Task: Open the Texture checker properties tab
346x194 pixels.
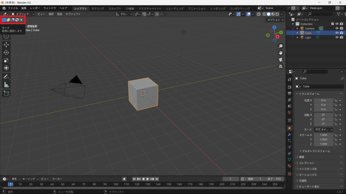Action: 290,174
